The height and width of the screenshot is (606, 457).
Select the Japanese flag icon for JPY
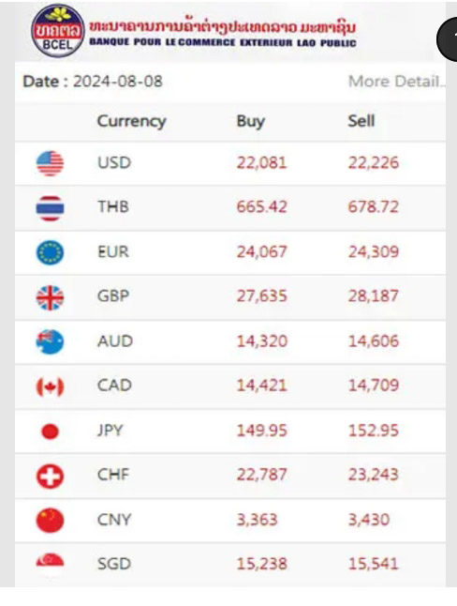(x=51, y=432)
